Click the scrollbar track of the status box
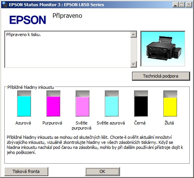Screen dimensions: 194x178 134,49
